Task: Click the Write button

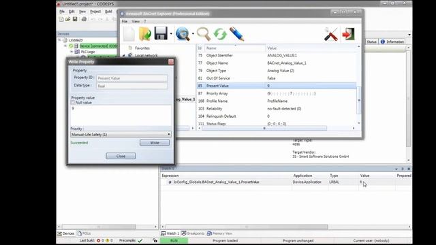Action: 155,142
